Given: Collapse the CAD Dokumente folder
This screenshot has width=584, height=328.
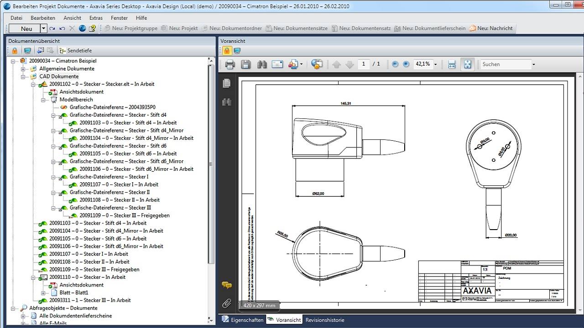Looking at the screenshot, I should (23, 77).
